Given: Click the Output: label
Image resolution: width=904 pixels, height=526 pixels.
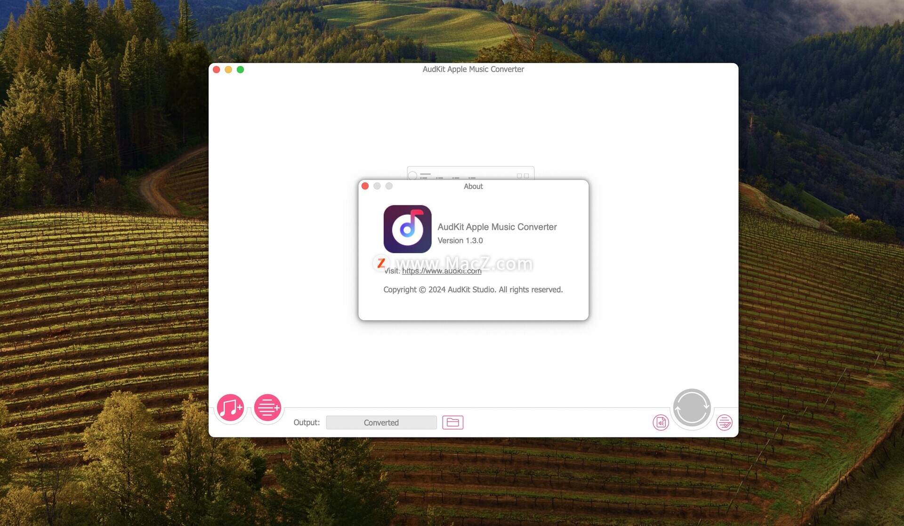Looking at the screenshot, I should (307, 422).
